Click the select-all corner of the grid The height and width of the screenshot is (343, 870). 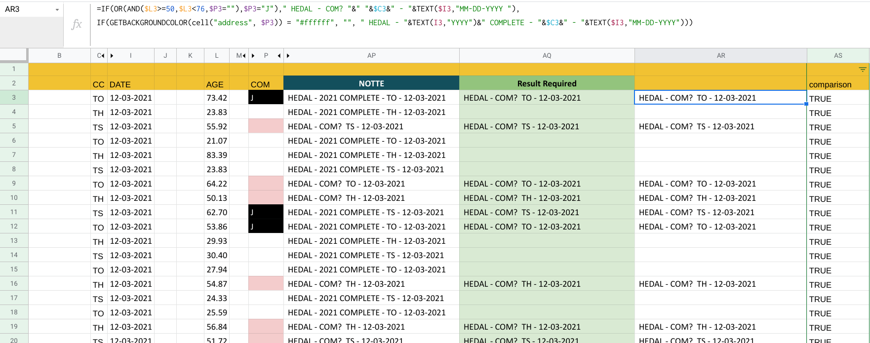[13, 55]
